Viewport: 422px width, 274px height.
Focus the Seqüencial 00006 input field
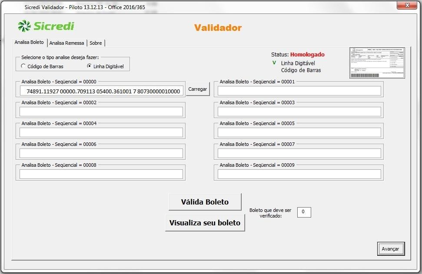coord(101,153)
